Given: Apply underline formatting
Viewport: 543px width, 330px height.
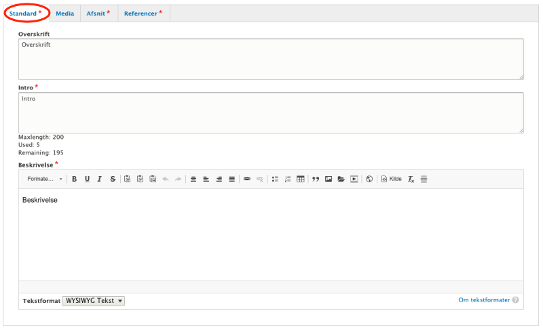Looking at the screenshot, I should click(x=87, y=179).
